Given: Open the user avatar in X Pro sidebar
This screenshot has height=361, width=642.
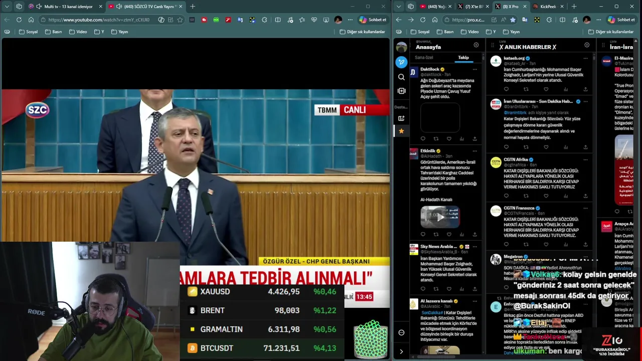Looking at the screenshot, I should (401, 47).
